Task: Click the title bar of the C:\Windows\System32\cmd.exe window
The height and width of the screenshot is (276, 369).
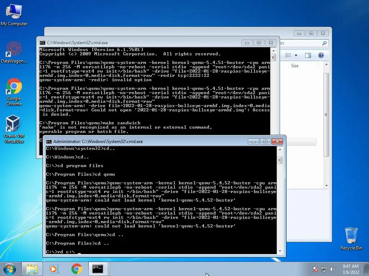Action: [x=141, y=43]
